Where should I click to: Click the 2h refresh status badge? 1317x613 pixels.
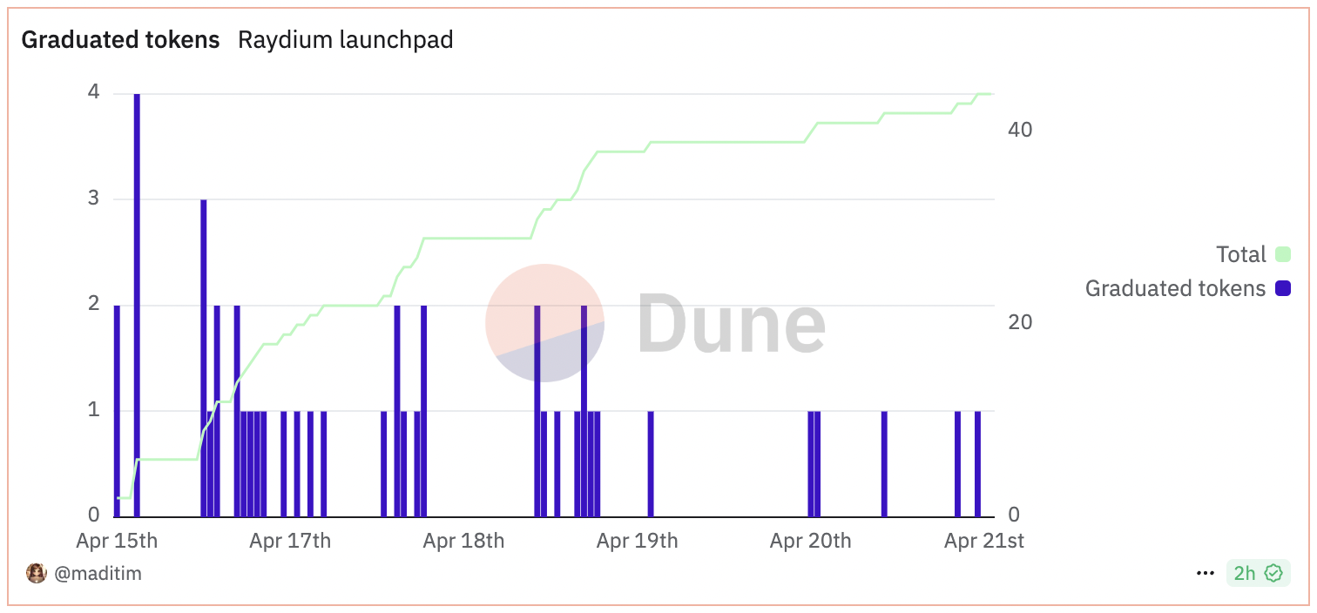point(1258,573)
